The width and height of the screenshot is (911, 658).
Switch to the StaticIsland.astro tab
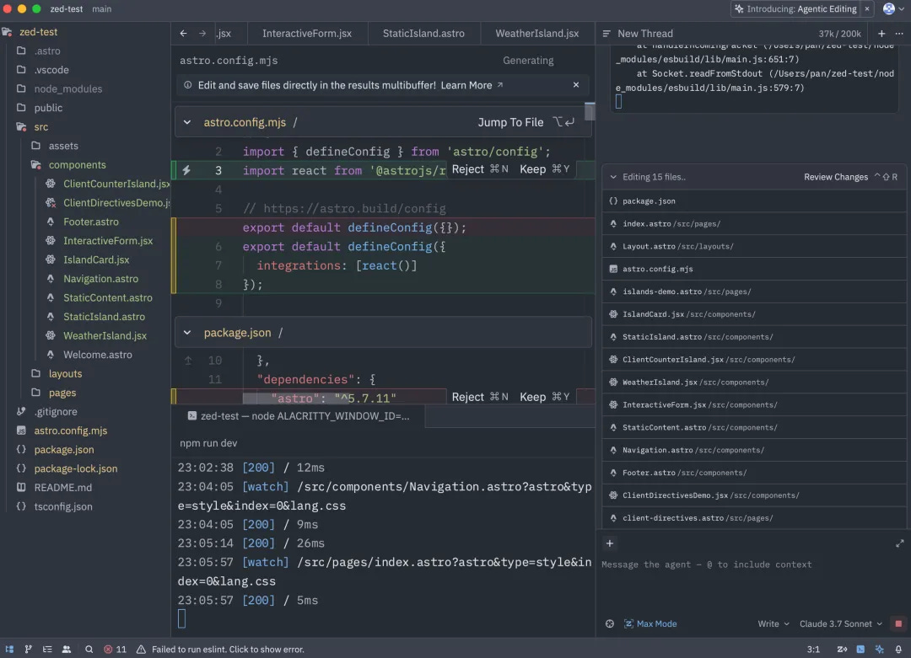point(423,34)
